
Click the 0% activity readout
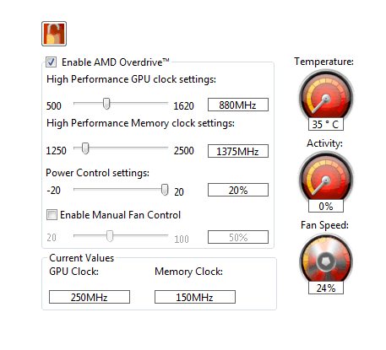(326, 206)
